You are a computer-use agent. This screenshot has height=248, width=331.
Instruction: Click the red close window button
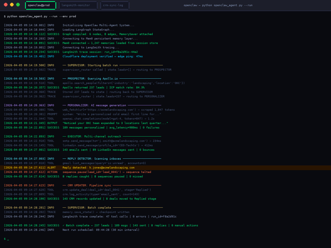pyautogui.click(x=6, y=5)
